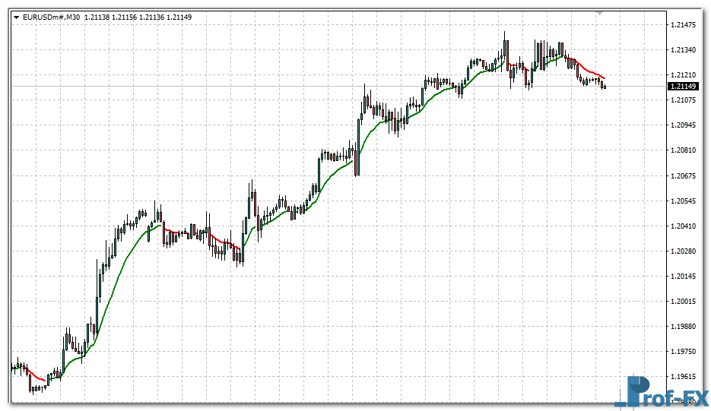Viewport: 711px width, 411px height.
Task: Click the current price tag 1.21149
Action: click(683, 87)
